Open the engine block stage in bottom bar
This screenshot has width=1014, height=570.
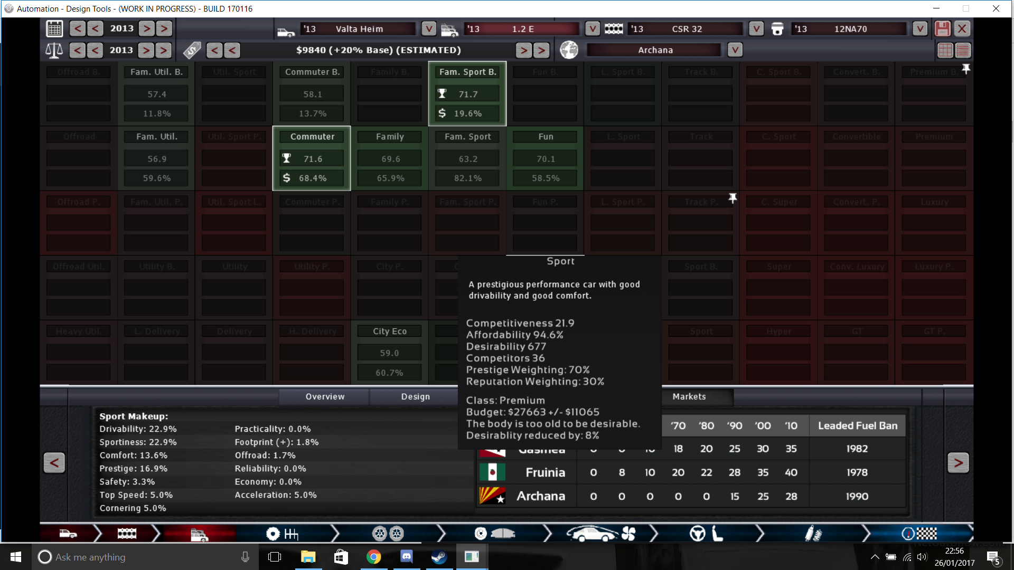coord(127,534)
